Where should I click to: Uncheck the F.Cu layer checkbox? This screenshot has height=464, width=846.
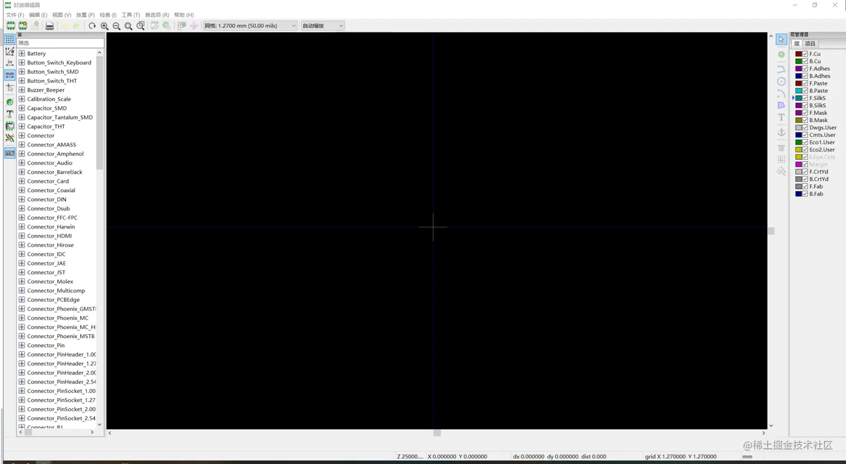click(805, 54)
